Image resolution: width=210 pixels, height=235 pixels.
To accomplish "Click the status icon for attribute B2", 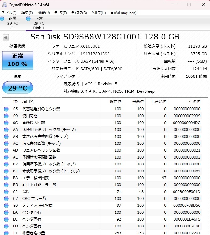I will [x=6, y=164].
